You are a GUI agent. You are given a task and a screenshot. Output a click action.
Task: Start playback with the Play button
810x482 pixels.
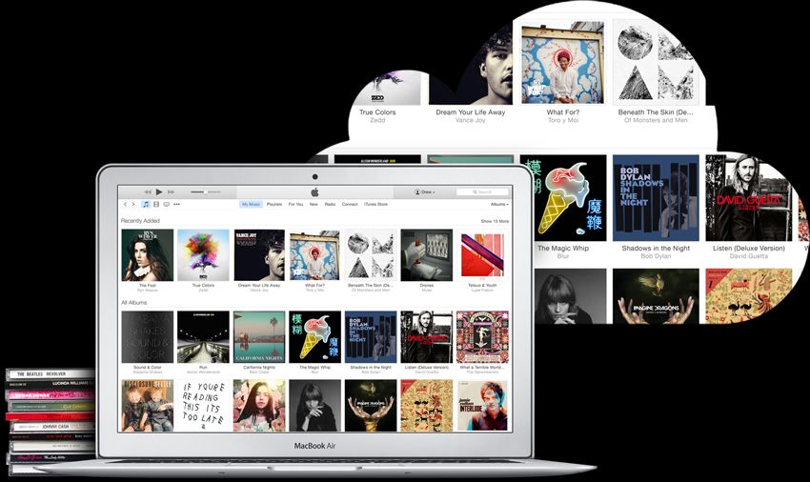click(x=159, y=191)
